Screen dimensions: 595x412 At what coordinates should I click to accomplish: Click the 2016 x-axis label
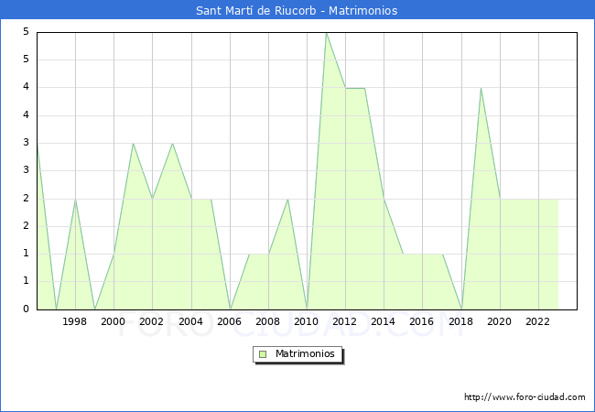click(422, 321)
